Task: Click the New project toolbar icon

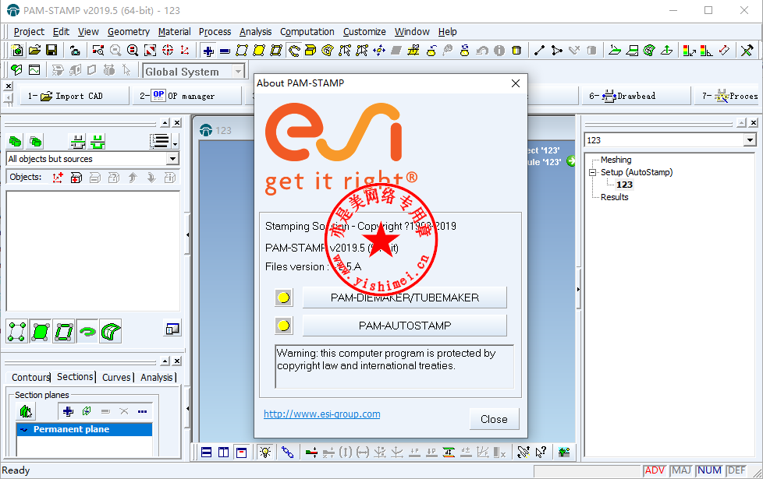Action: [17, 50]
